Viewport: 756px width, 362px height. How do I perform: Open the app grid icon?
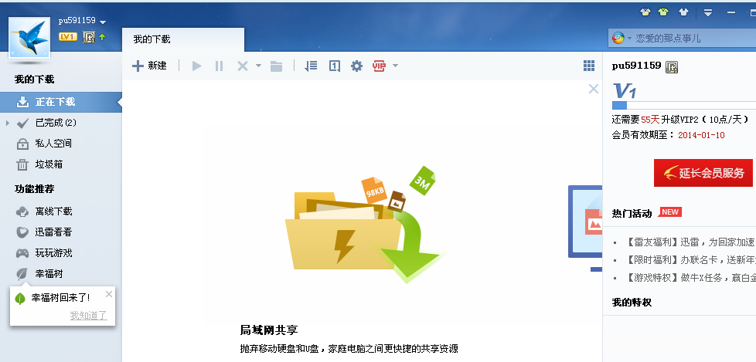coord(589,66)
